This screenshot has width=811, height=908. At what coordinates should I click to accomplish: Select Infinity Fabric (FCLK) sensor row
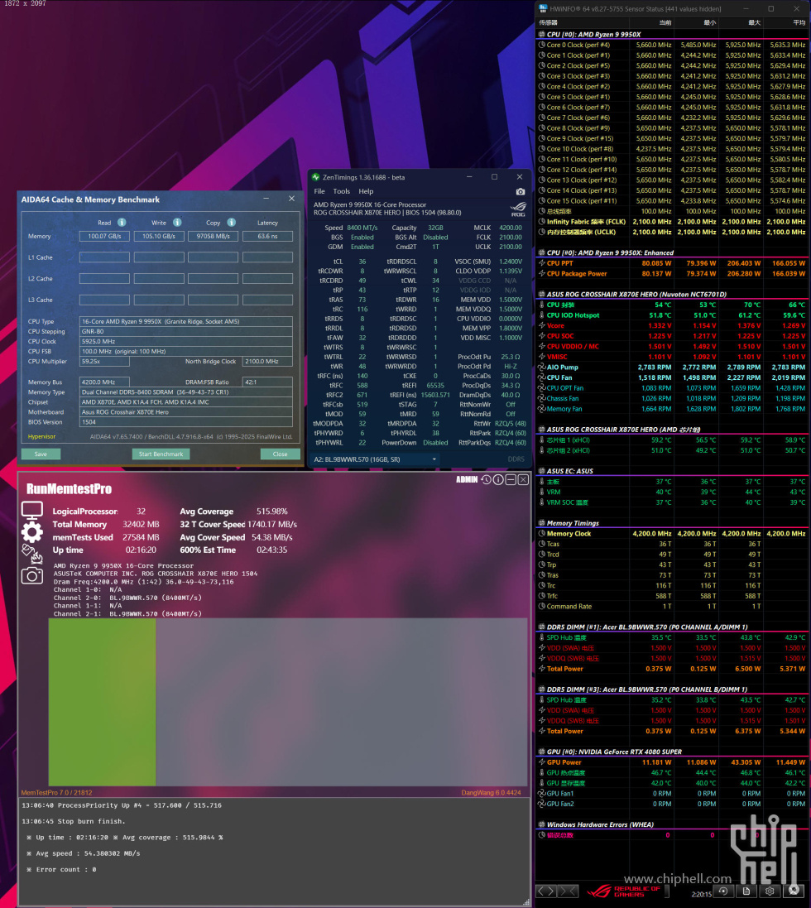pyautogui.click(x=673, y=222)
